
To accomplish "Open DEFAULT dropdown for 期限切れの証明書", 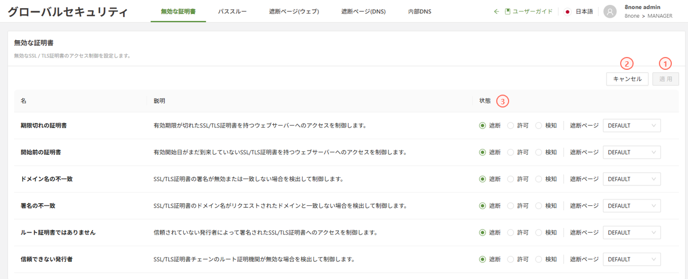I will (x=631, y=126).
